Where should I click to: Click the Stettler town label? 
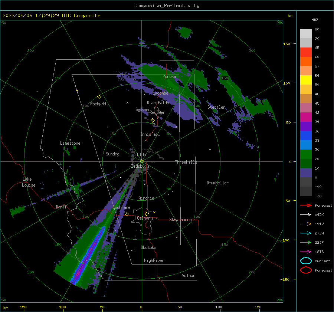pyautogui.click(x=216, y=107)
